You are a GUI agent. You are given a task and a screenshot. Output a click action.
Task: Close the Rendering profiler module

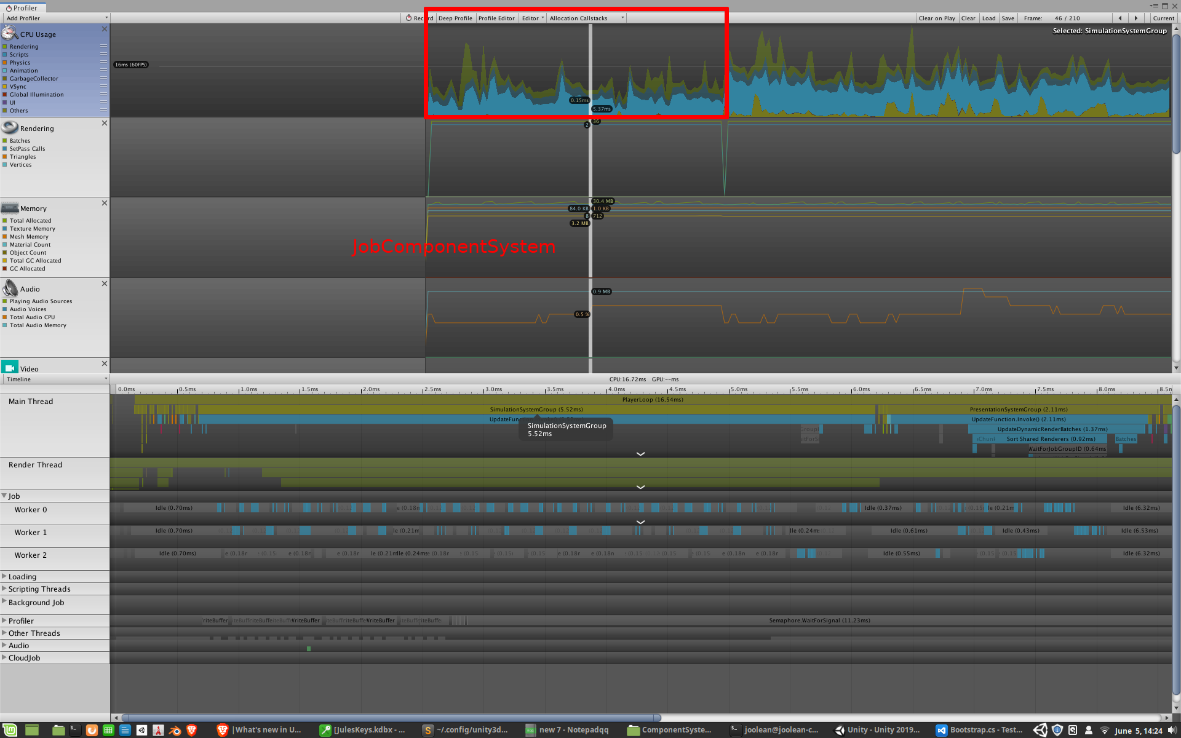[105, 123]
